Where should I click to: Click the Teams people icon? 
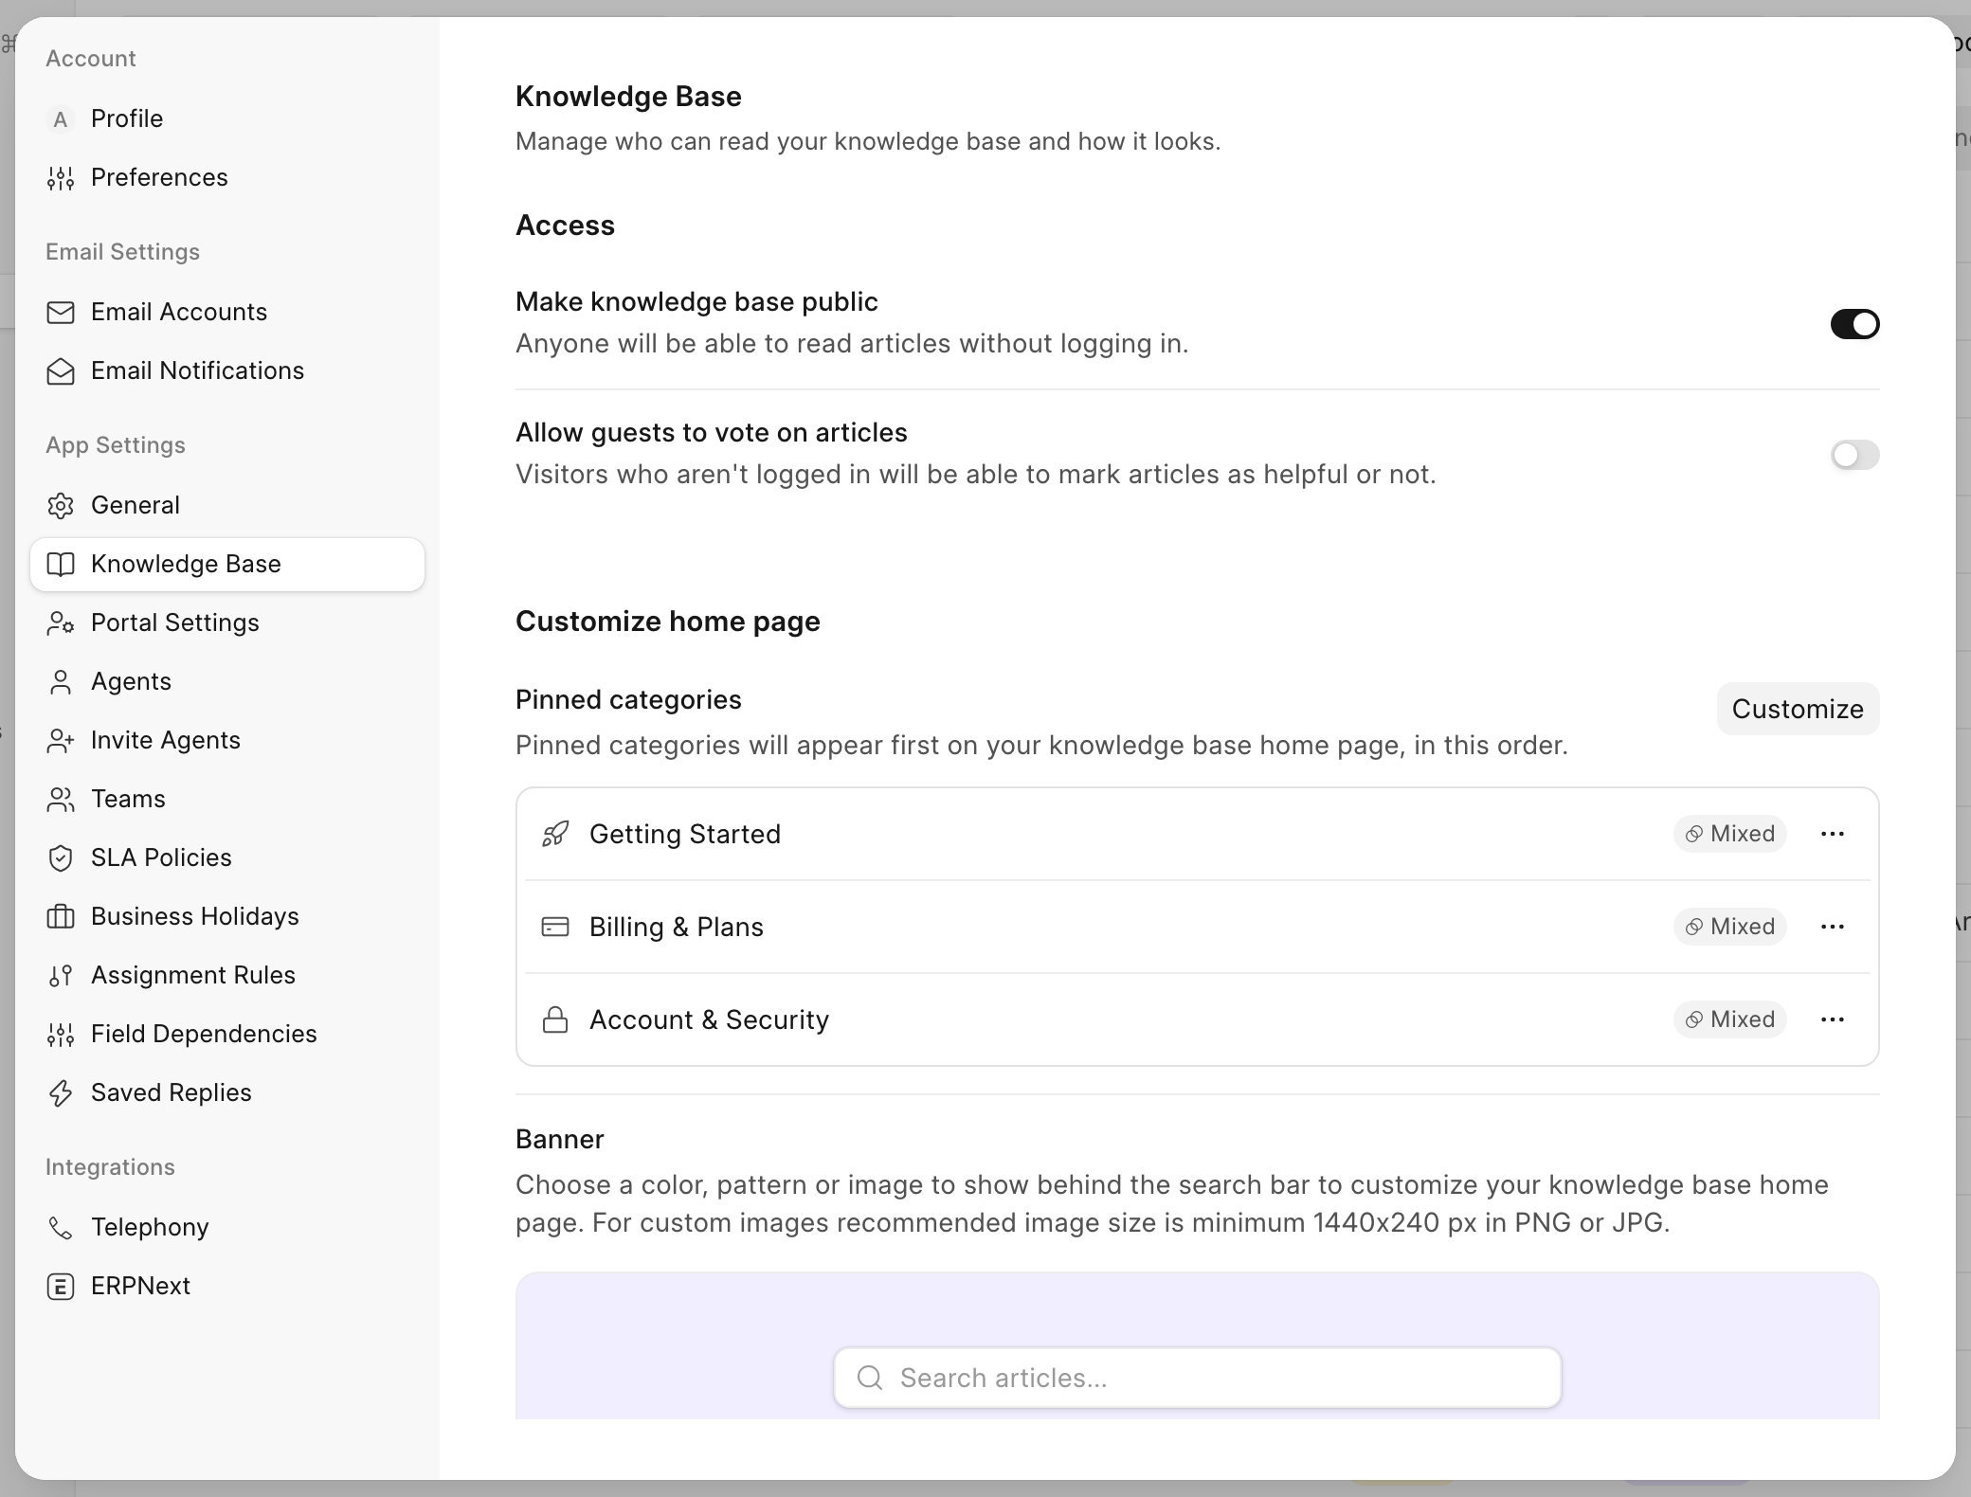click(61, 800)
